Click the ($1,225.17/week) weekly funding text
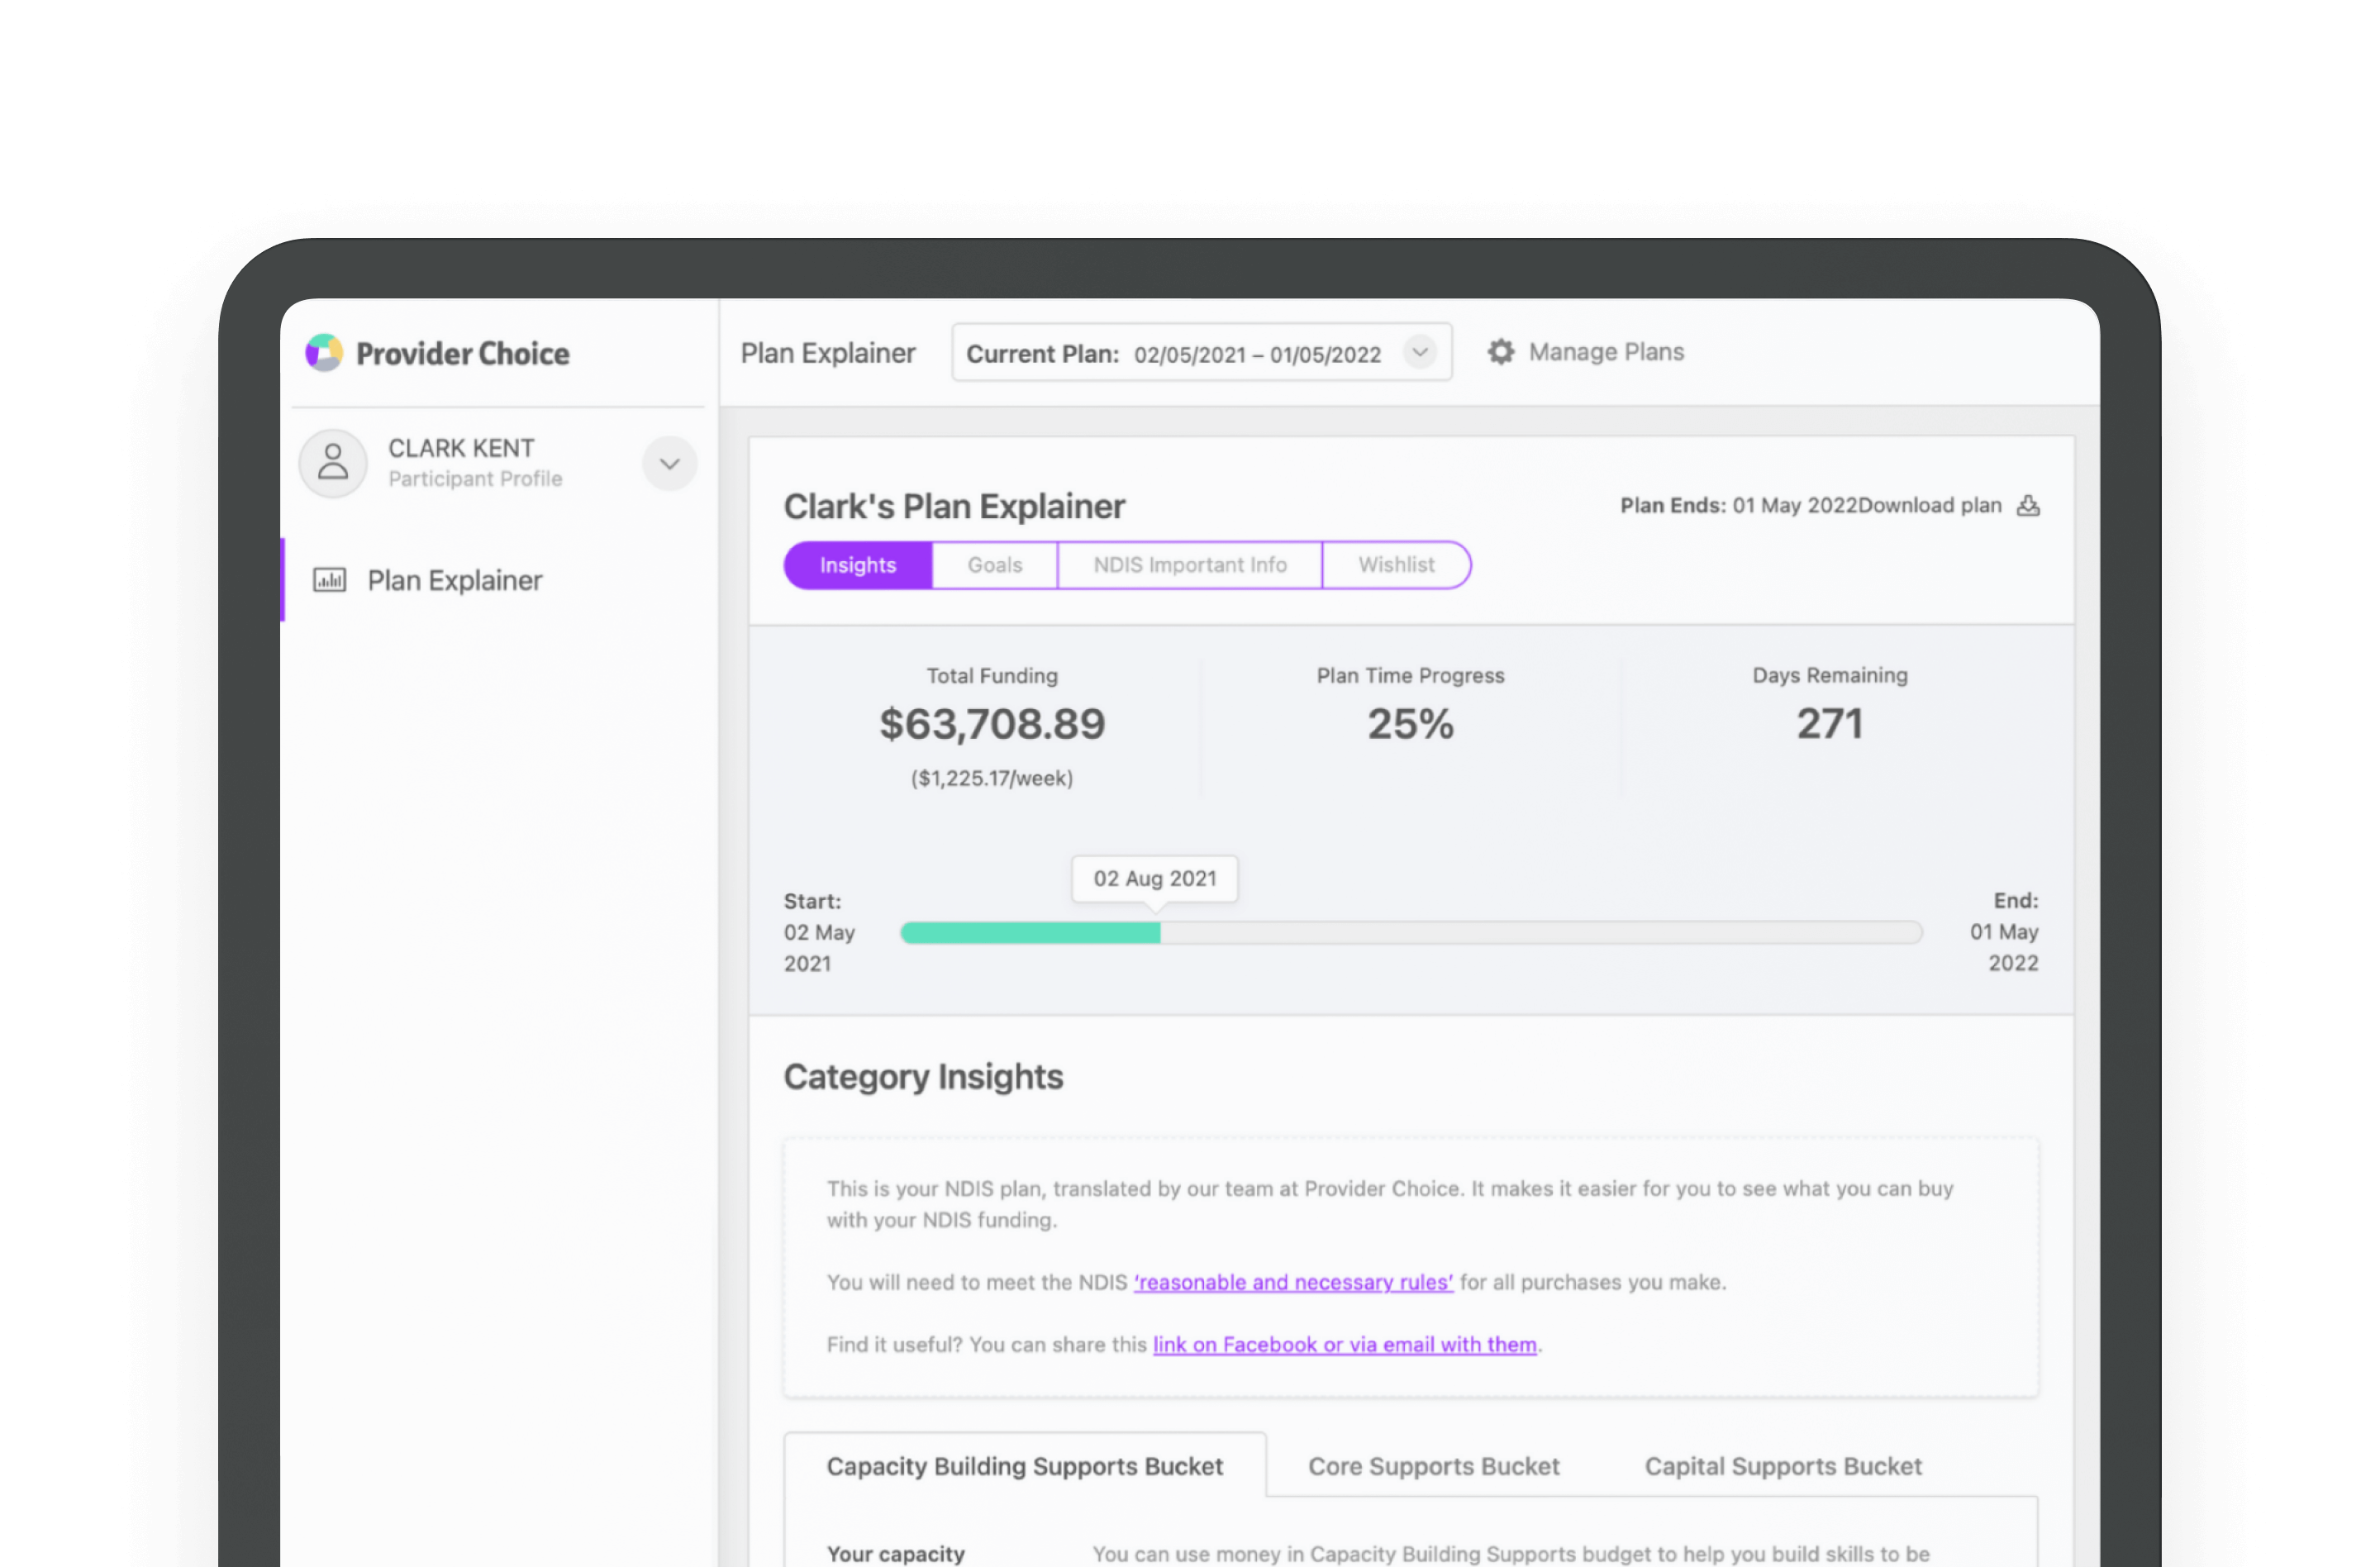 [992, 778]
